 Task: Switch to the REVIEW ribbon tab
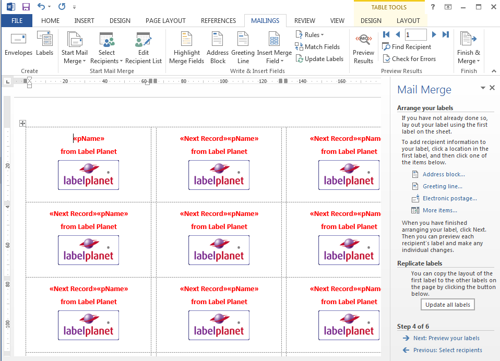click(x=304, y=20)
